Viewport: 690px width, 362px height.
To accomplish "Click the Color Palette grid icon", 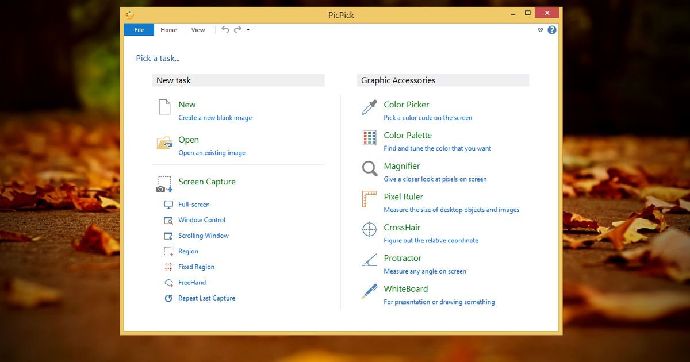I will 369,138.
